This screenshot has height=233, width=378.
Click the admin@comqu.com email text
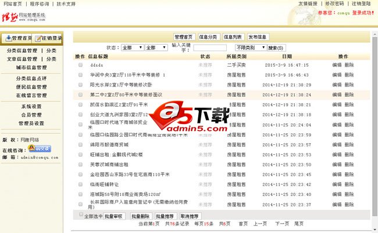(x=40, y=158)
